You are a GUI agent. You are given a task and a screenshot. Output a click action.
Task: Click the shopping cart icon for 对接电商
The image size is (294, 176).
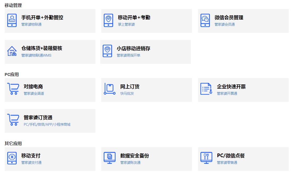(x=13, y=89)
